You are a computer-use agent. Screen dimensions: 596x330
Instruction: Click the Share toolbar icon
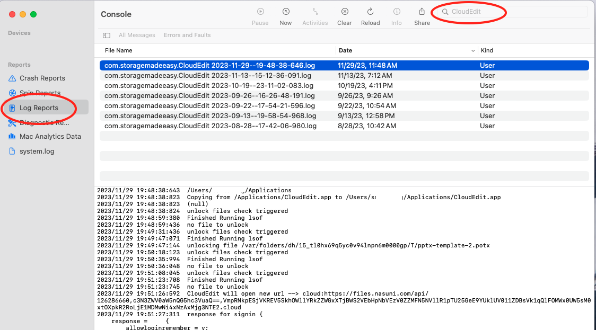point(422,12)
